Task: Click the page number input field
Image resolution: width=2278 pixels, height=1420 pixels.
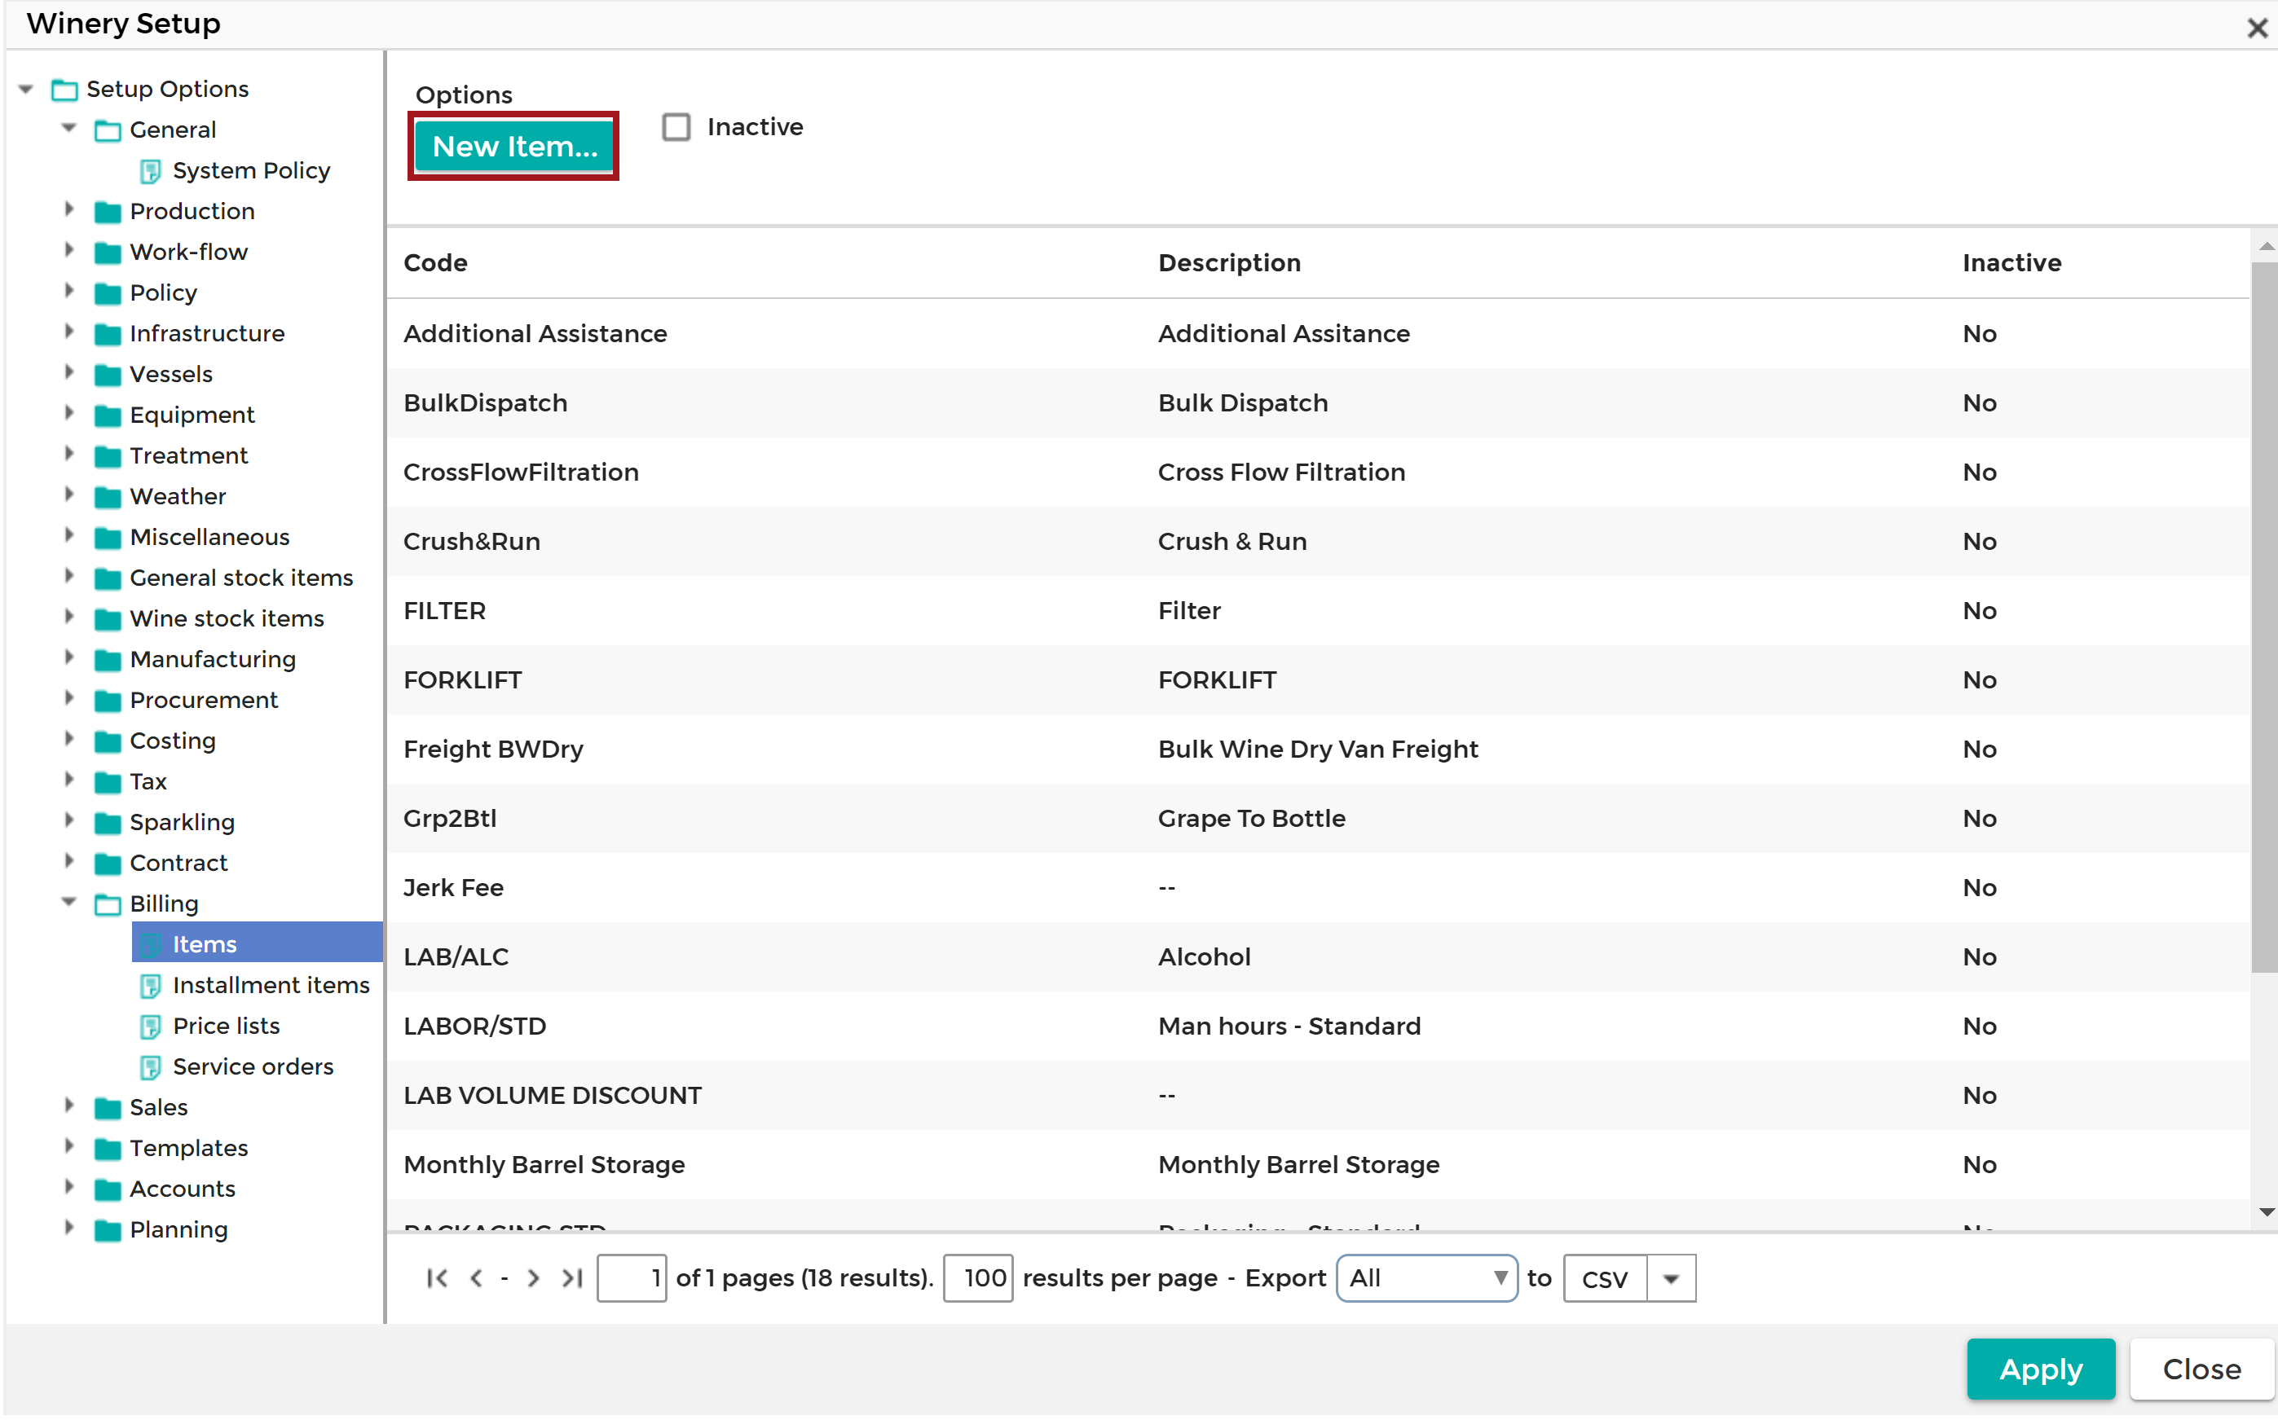Action: (x=632, y=1278)
